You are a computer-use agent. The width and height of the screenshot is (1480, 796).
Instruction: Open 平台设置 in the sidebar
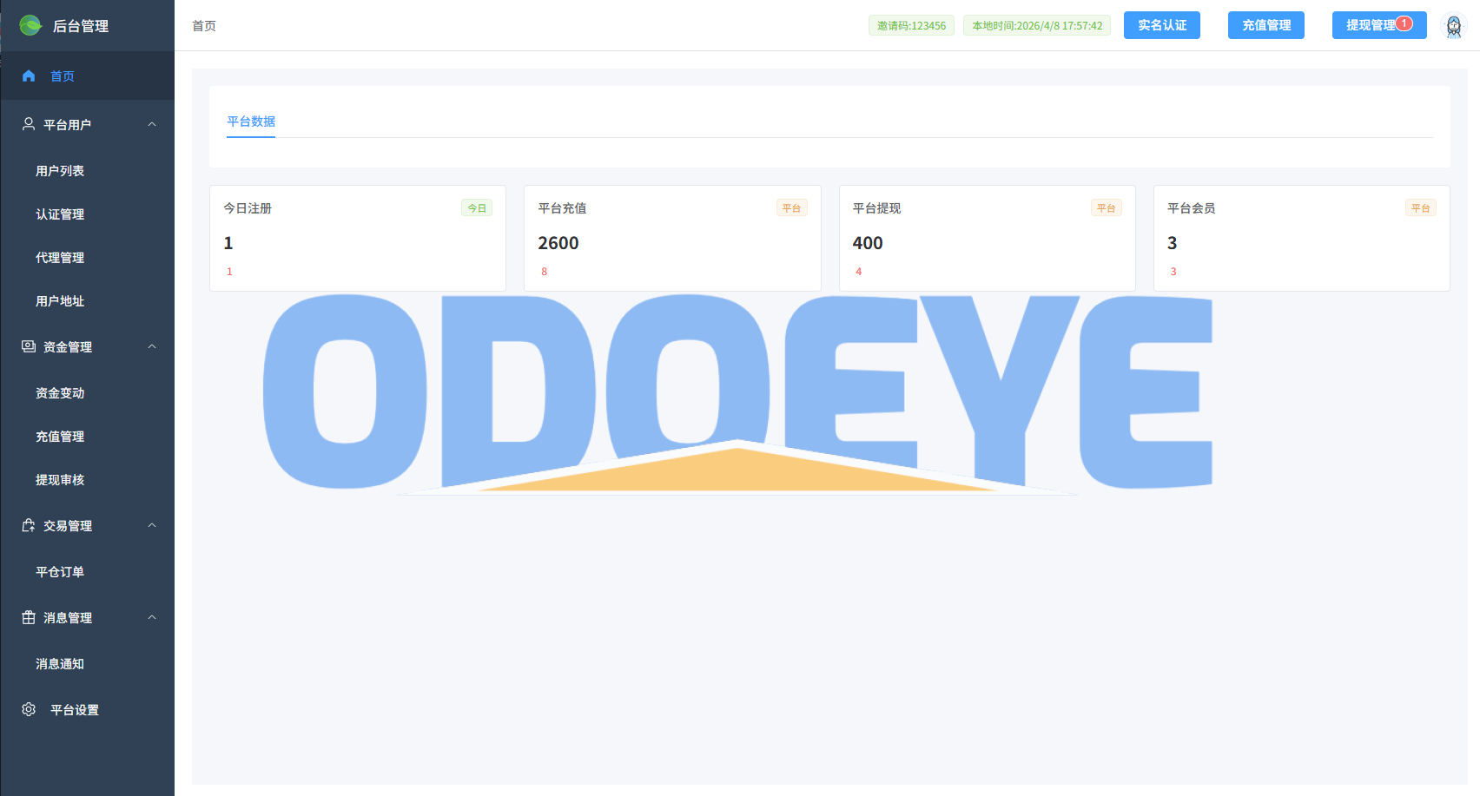click(87, 709)
